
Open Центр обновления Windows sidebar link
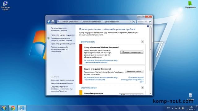point(62,83)
